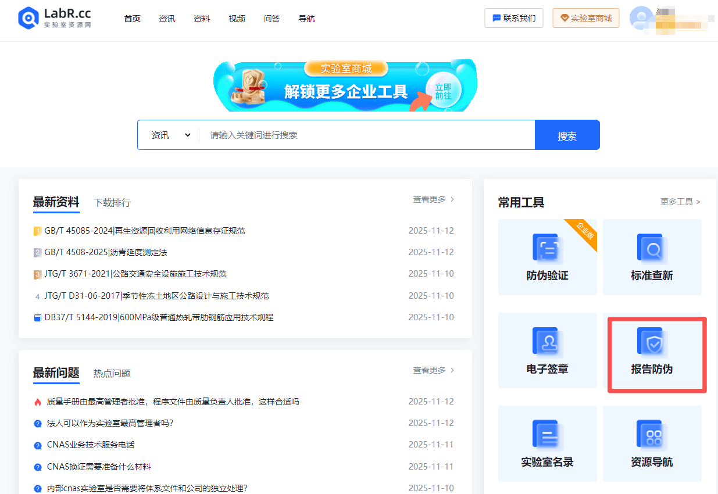Open the GB/T 45085-2024 document link

tap(144, 230)
